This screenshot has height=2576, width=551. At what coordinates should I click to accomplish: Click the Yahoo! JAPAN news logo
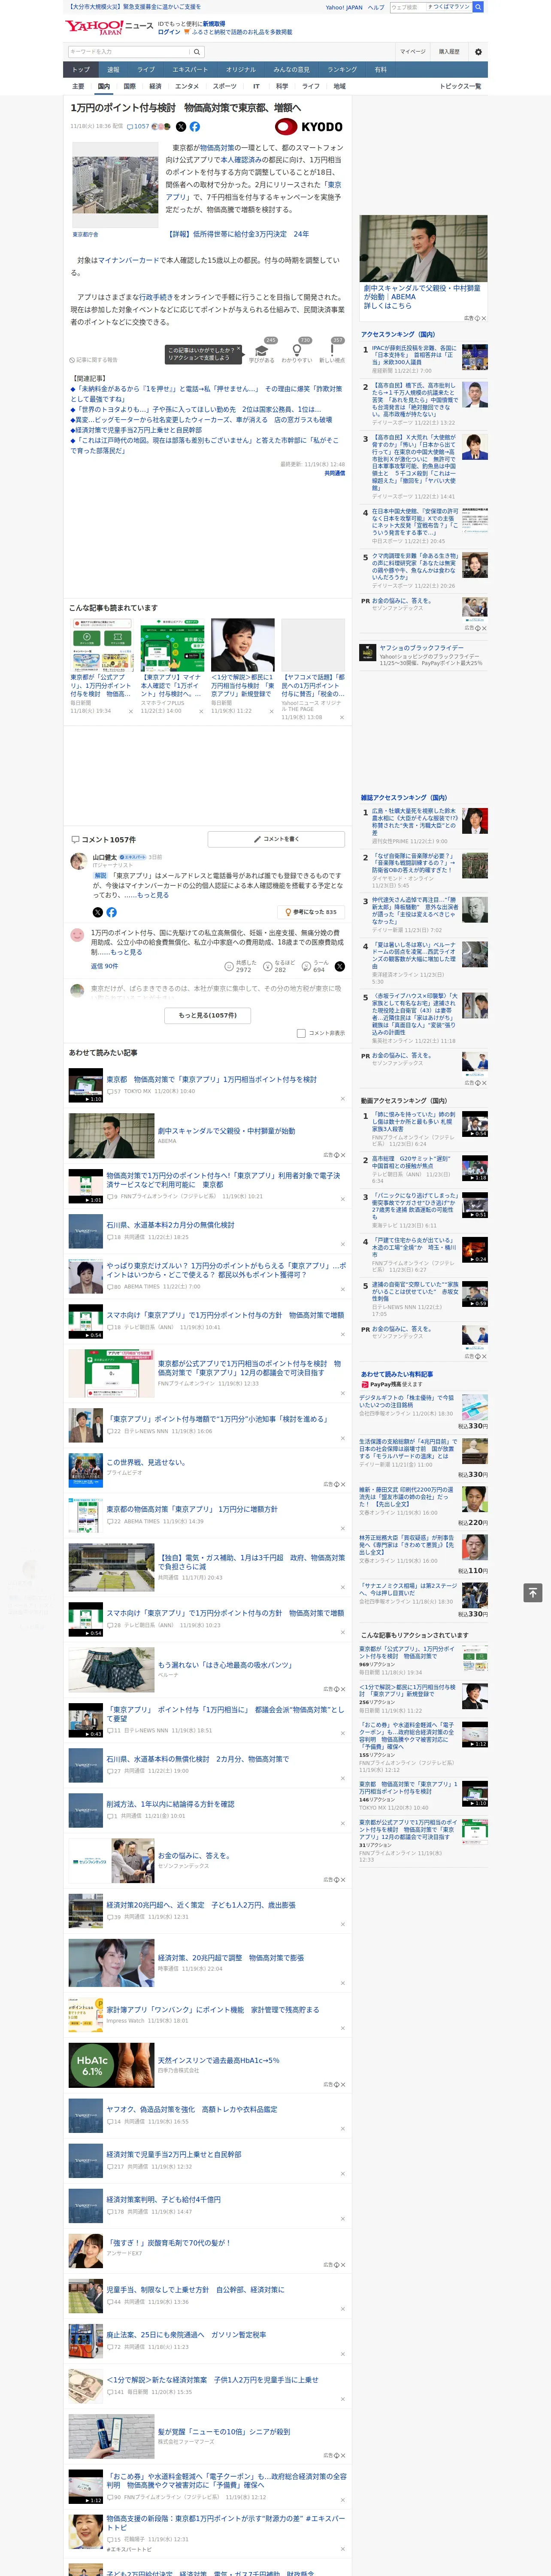click(x=109, y=27)
